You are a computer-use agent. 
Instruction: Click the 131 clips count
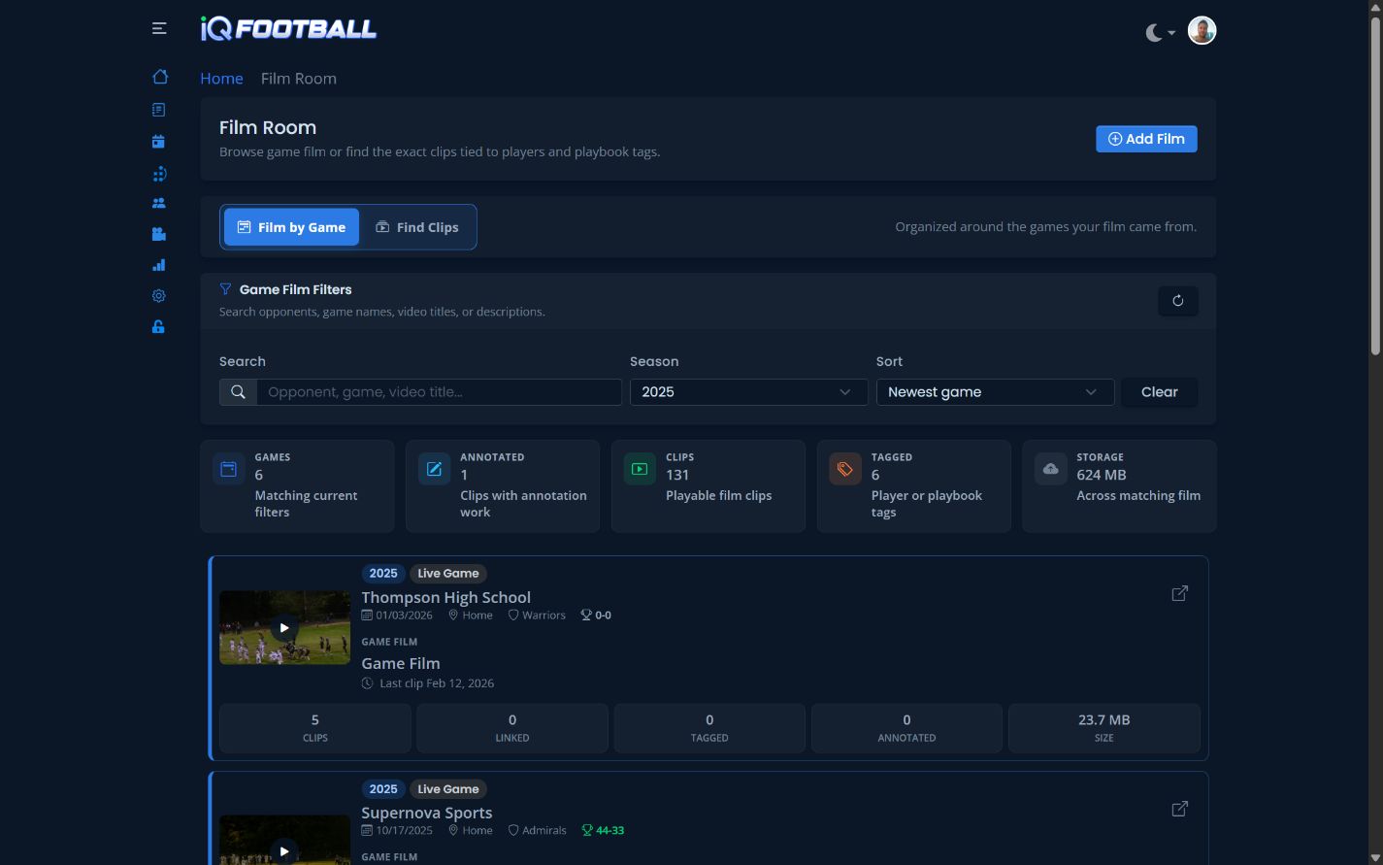coord(677,475)
